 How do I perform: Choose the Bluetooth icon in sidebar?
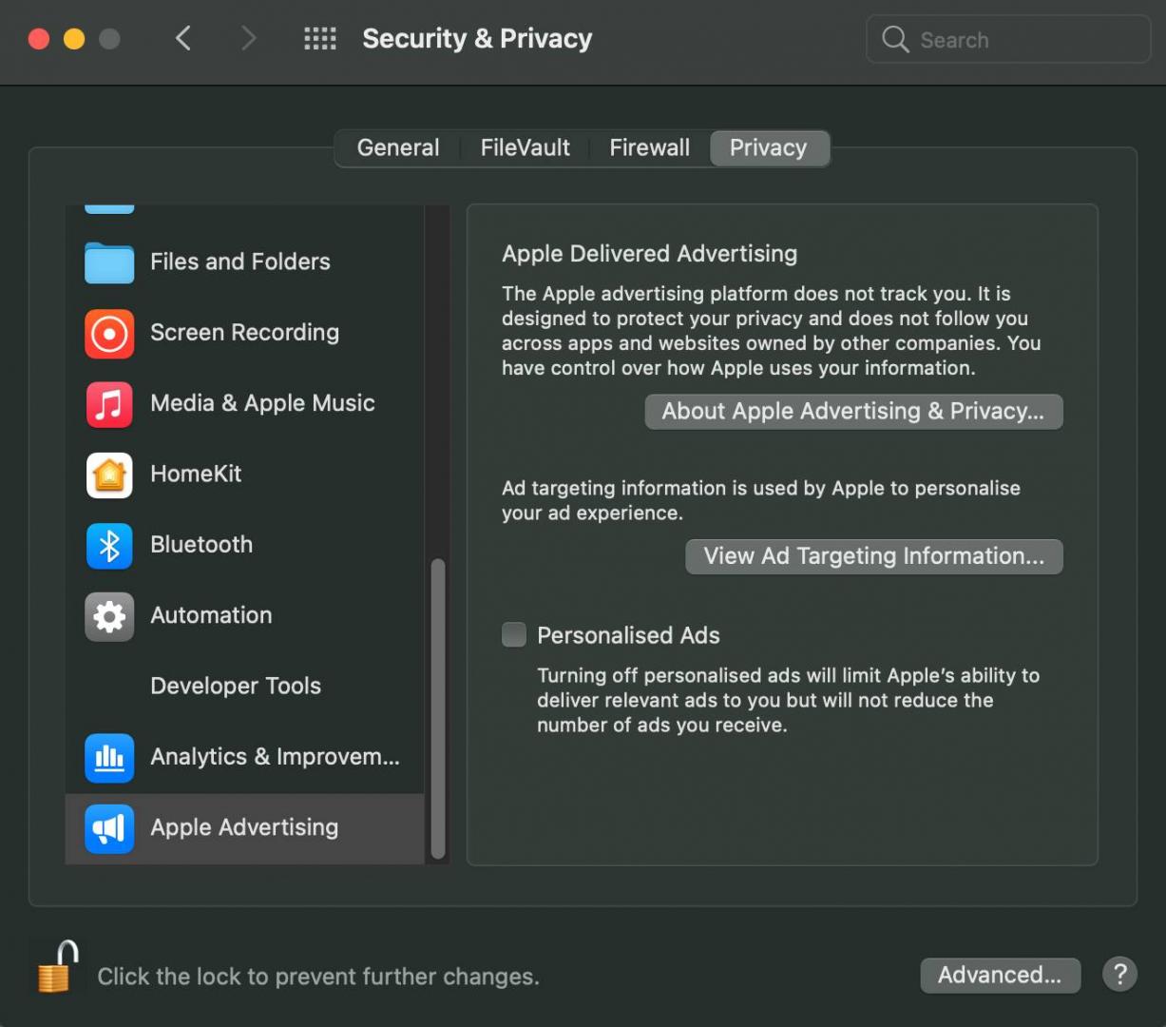[x=109, y=545]
